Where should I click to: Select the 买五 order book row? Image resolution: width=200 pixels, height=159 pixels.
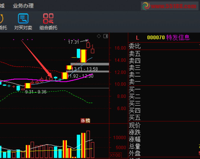[135, 118]
